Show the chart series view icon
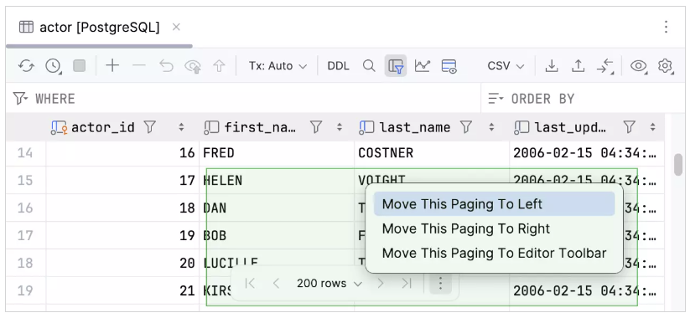This screenshot has height=318, width=690. point(423,66)
